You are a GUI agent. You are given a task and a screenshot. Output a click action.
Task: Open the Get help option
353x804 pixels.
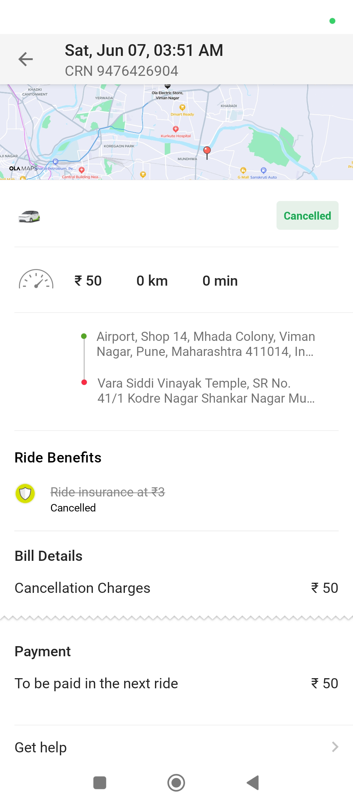click(41, 747)
